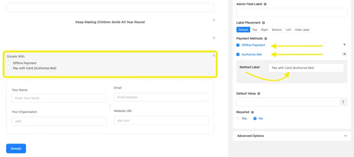Uncheck the Authorize.Net checkbox
354x157 pixels.
(x=238, y=54)
